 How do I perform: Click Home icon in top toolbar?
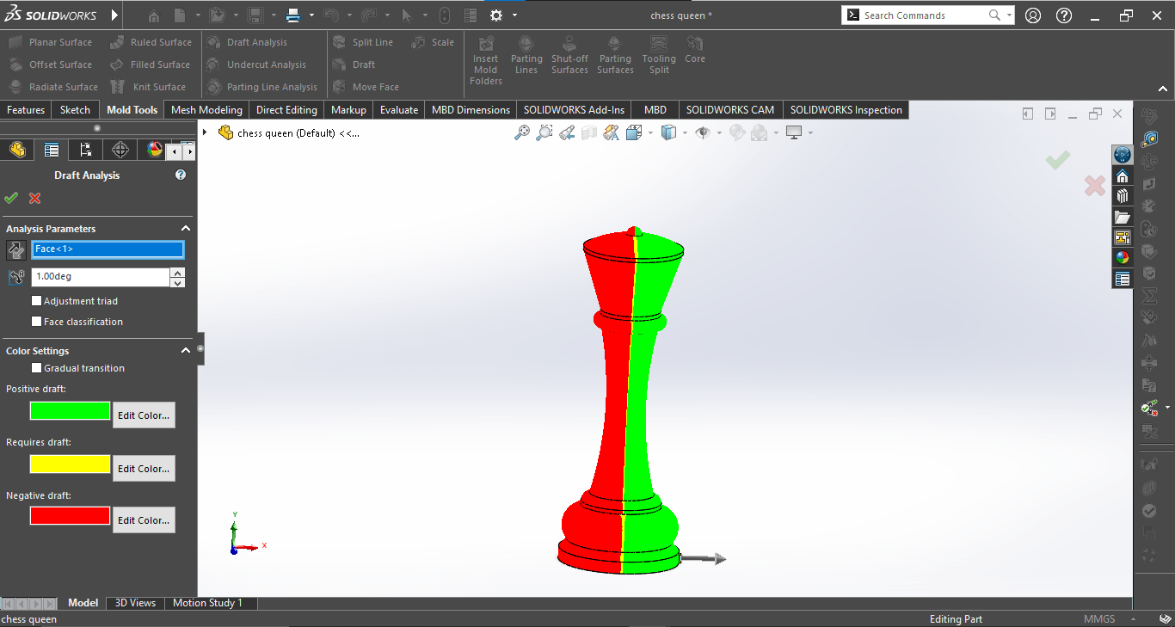click(x=153, y=15)
